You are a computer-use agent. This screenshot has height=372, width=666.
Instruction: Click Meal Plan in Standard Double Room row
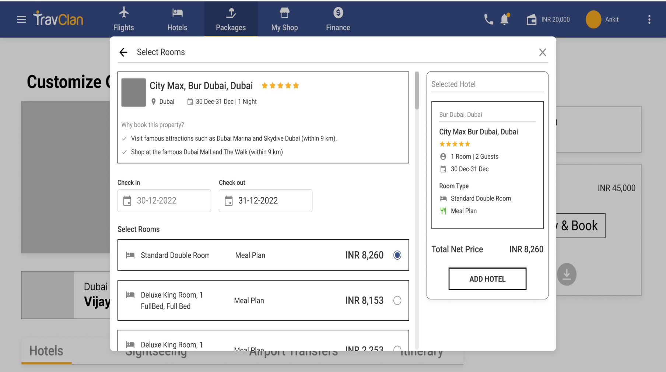click(x=250, y=255)
